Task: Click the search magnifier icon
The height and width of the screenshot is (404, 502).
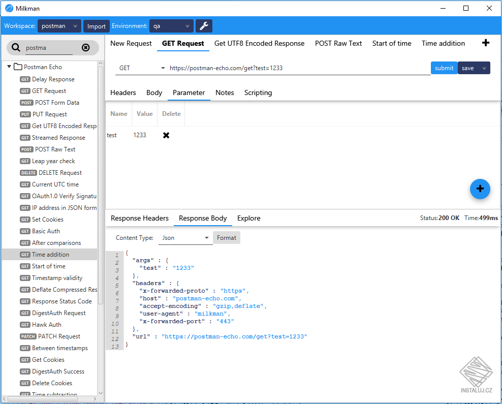Action: (16, 47)
